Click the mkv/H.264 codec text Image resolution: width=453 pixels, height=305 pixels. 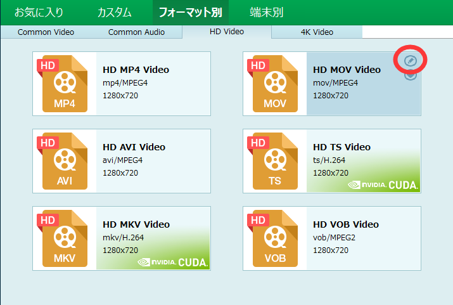[x=123, y=238]
